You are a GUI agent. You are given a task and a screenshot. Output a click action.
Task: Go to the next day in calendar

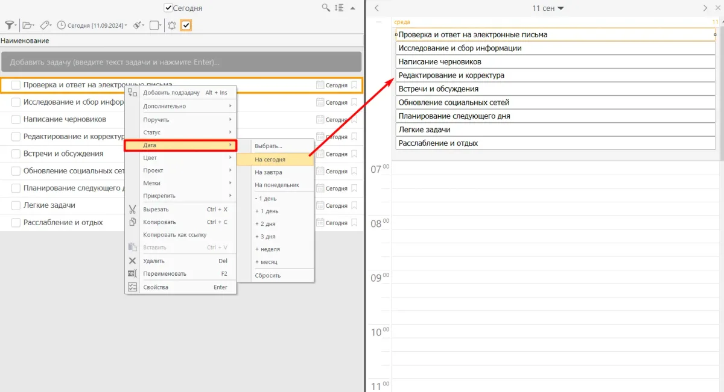[x=705, y=8]
